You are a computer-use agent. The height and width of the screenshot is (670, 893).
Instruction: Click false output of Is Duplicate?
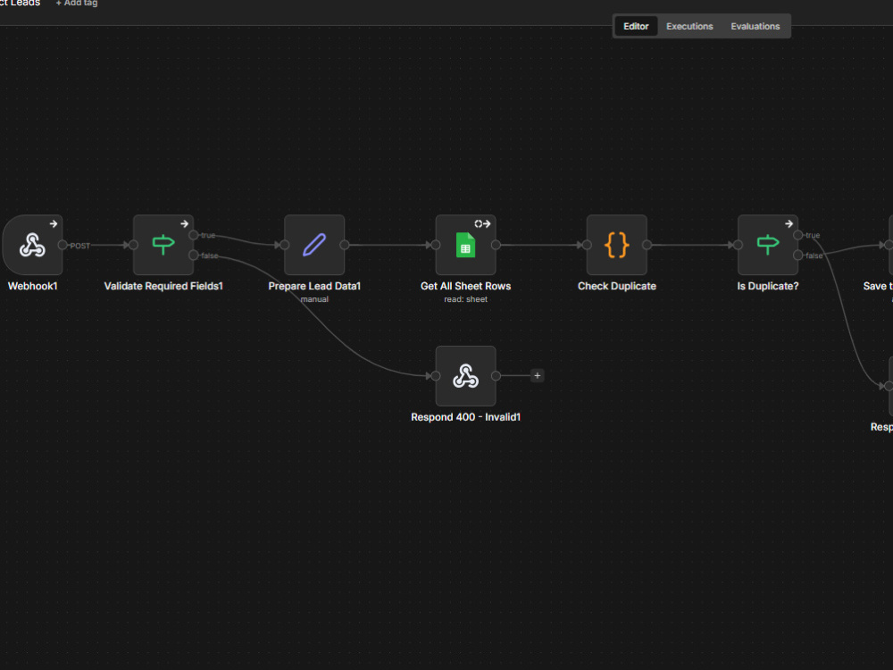(x=797, y=255)
